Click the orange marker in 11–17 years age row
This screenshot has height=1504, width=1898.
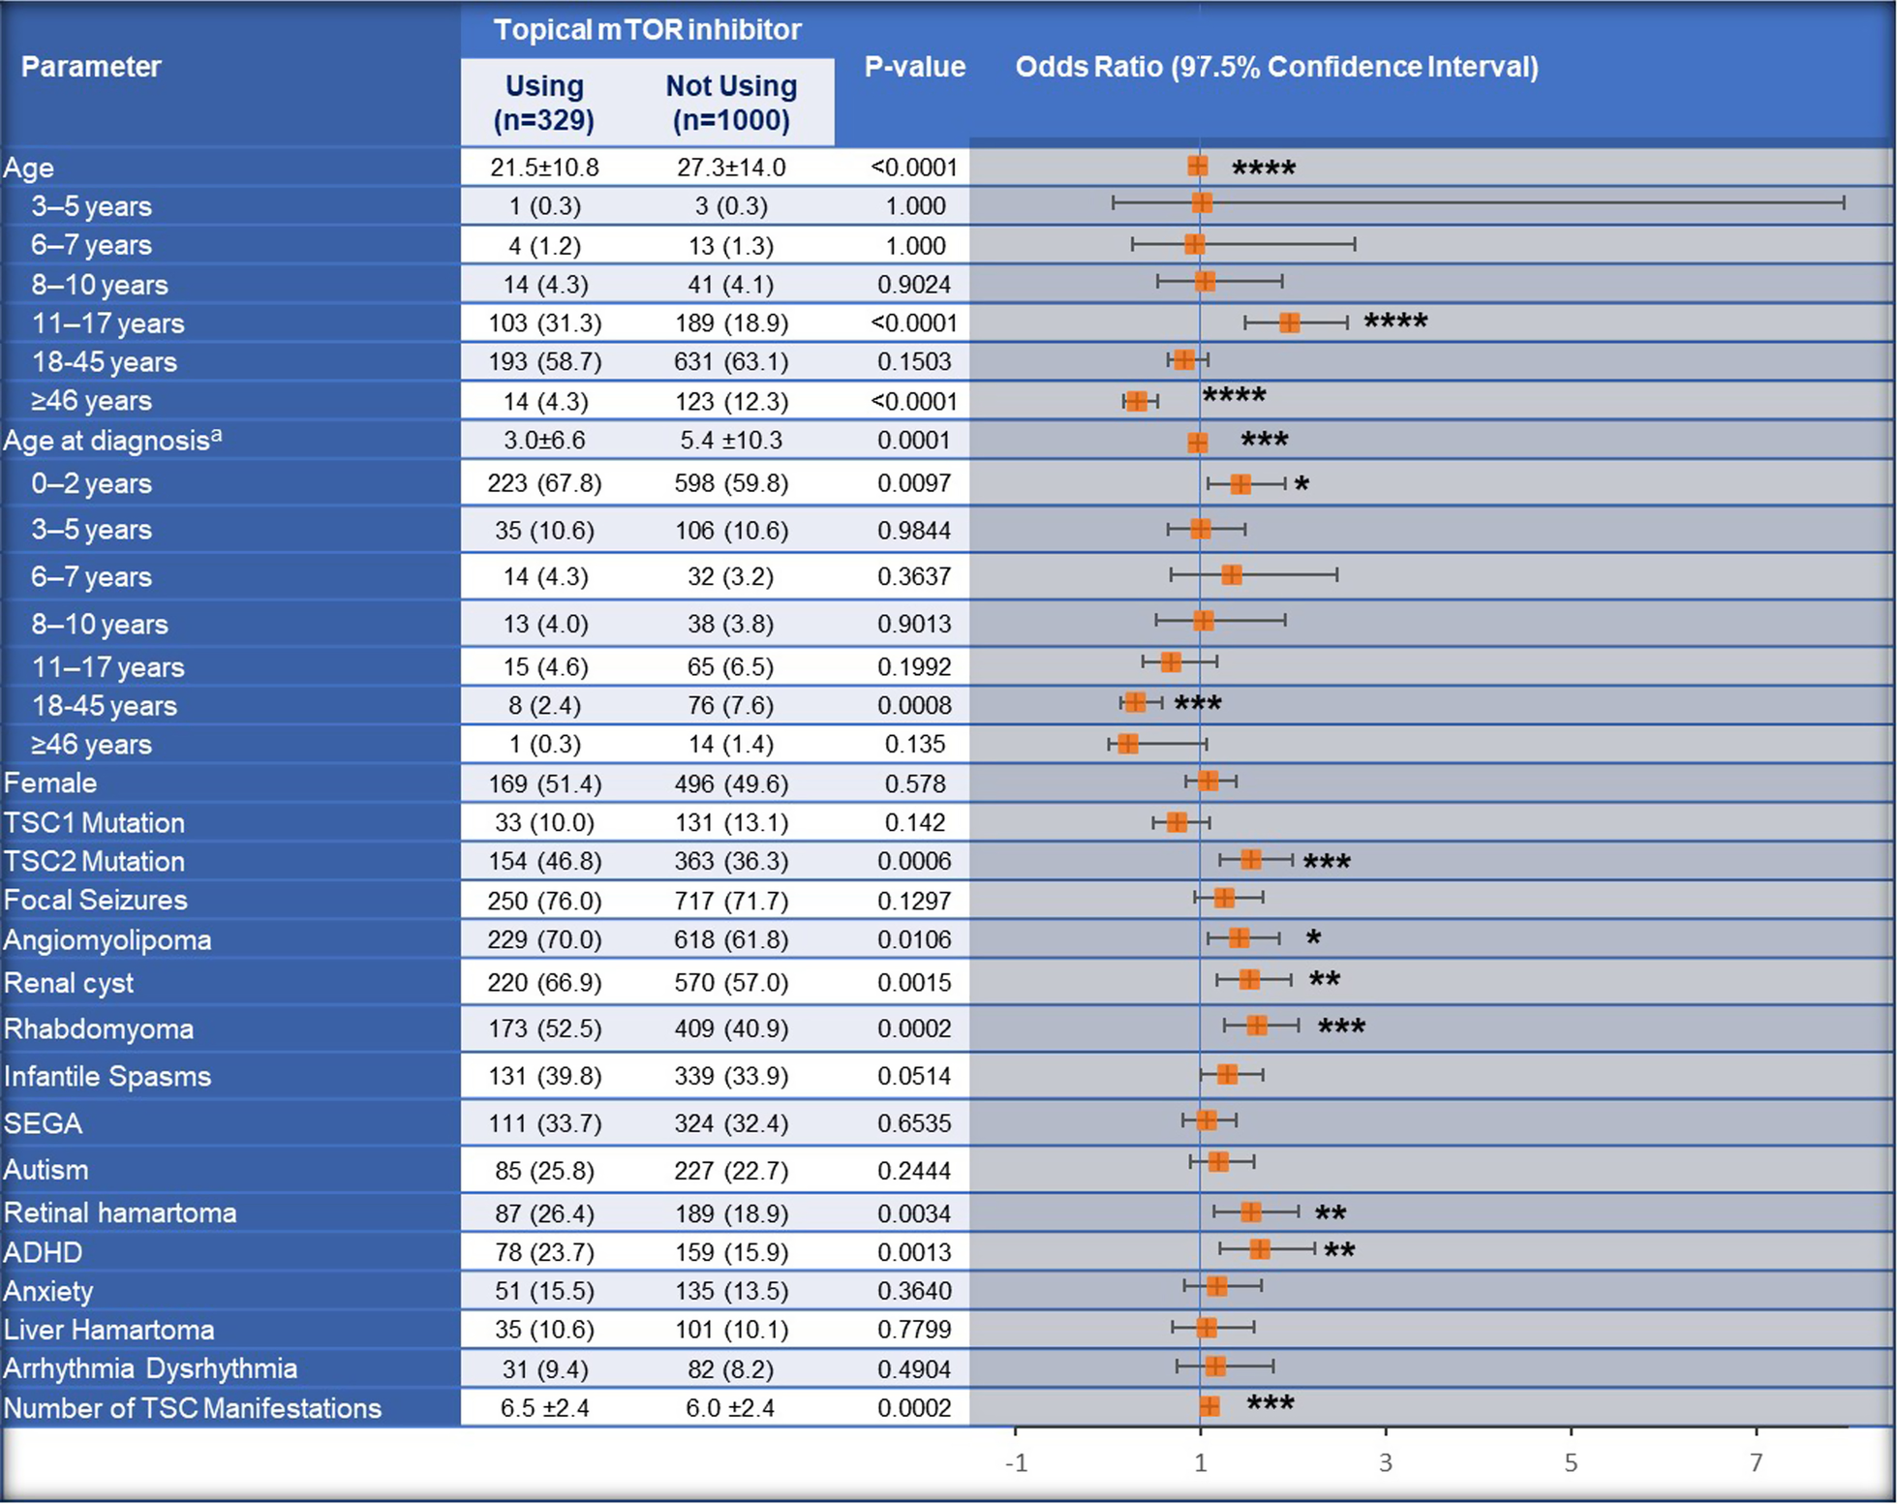1289,322
